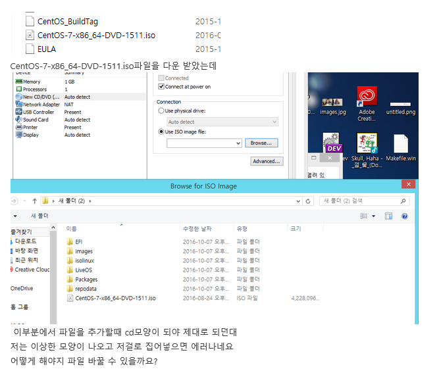Open the view options dropdown arrow
The height and width of the screenshot is (392, 439).
[x=373, y=216]
